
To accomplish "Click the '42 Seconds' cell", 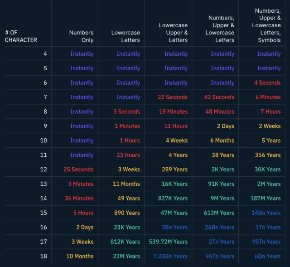I will tap(219, 97).
